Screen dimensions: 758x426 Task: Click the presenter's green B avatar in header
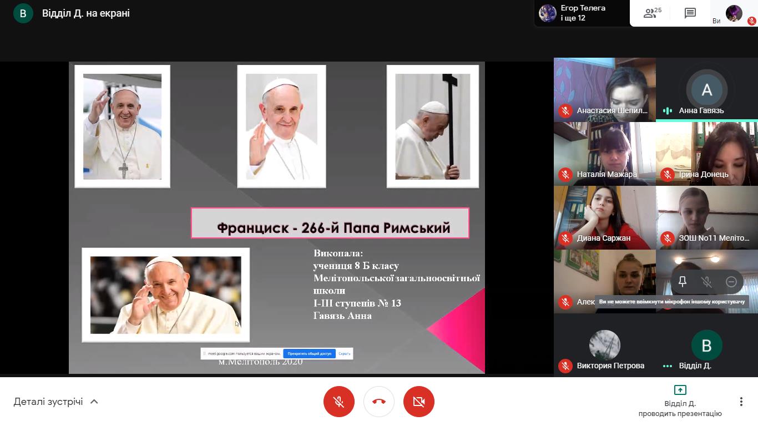(x=23, y=13)
